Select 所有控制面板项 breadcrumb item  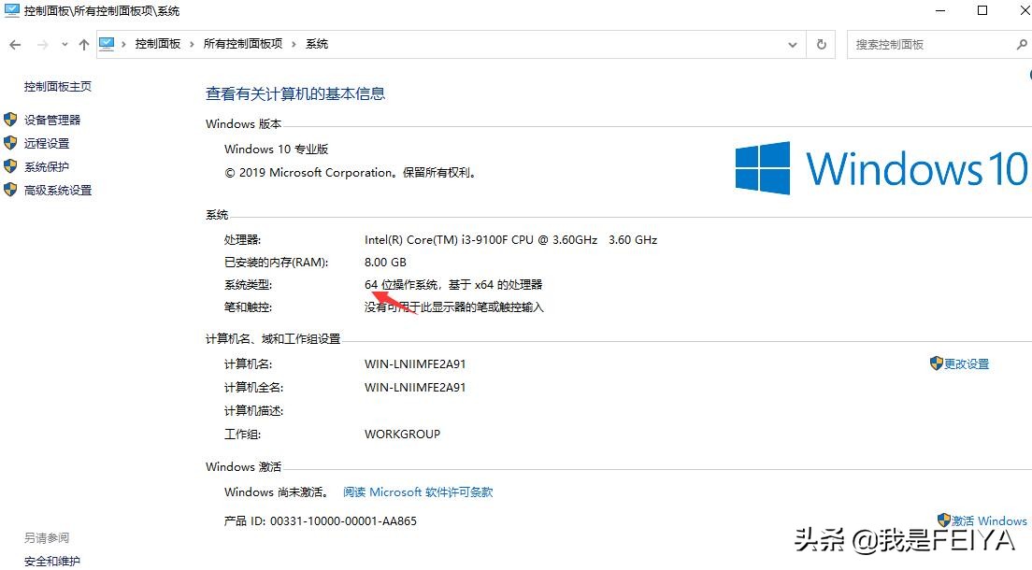pyautogui.click(x=243, y=44)
